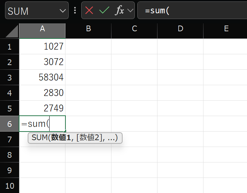Select row 6 header

[x=9, y=124]
